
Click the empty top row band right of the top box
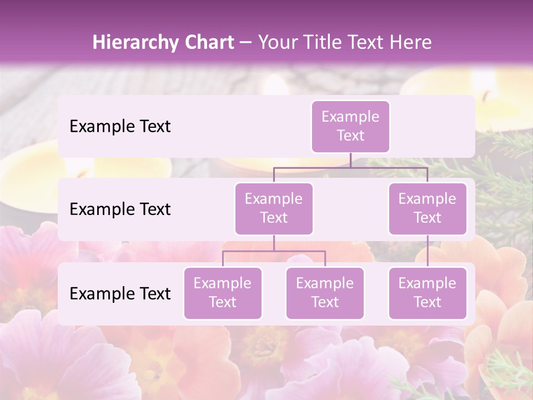click(433, 126)
